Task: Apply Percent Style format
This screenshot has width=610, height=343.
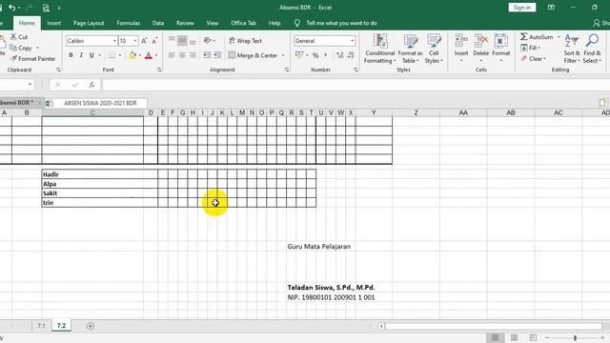Action: click(315, 55)
